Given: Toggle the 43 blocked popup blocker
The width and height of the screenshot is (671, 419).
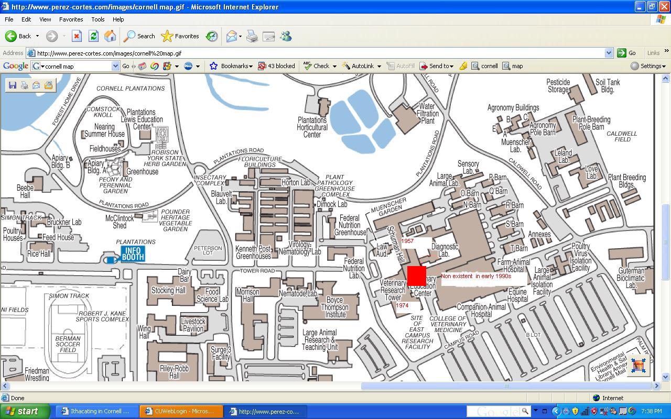Looking at the screenshot, I should (276, 66).
